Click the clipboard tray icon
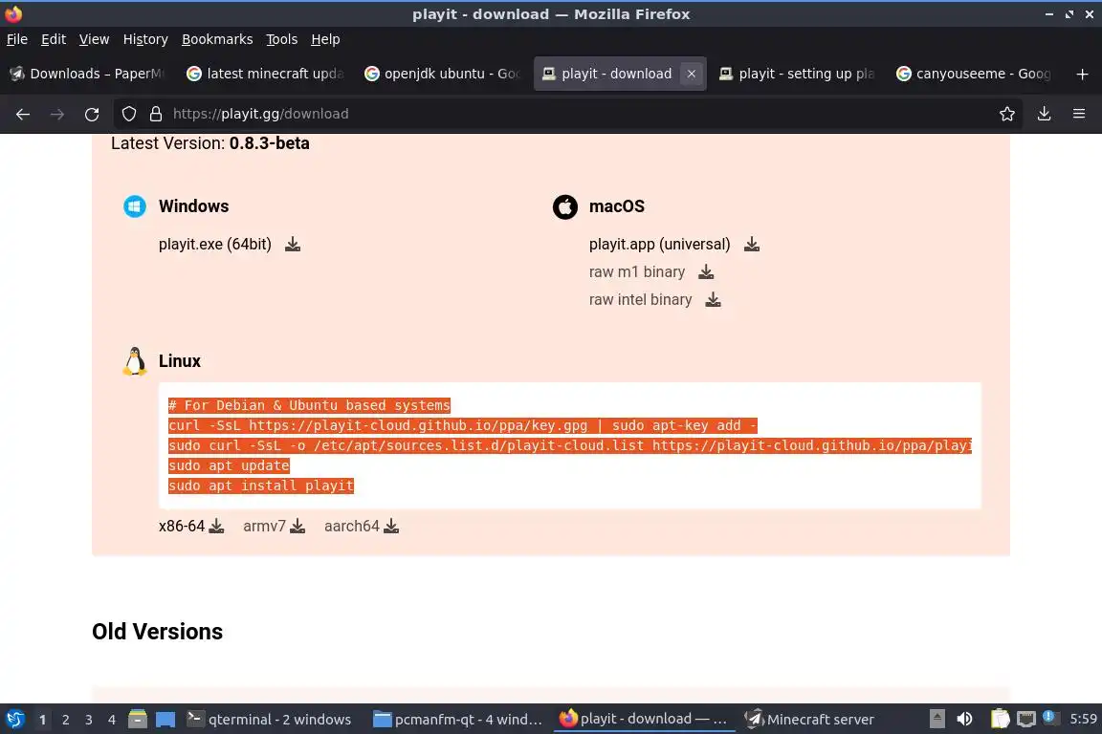Image resolution: width=1102 pixels, height=734 pixels. [x=1000, y=720]
